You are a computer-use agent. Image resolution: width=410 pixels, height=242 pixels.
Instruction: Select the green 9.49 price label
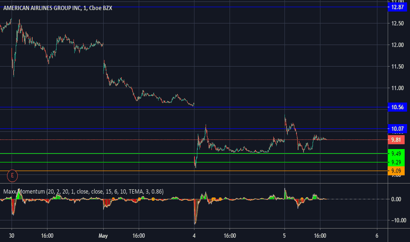(396, 154)
